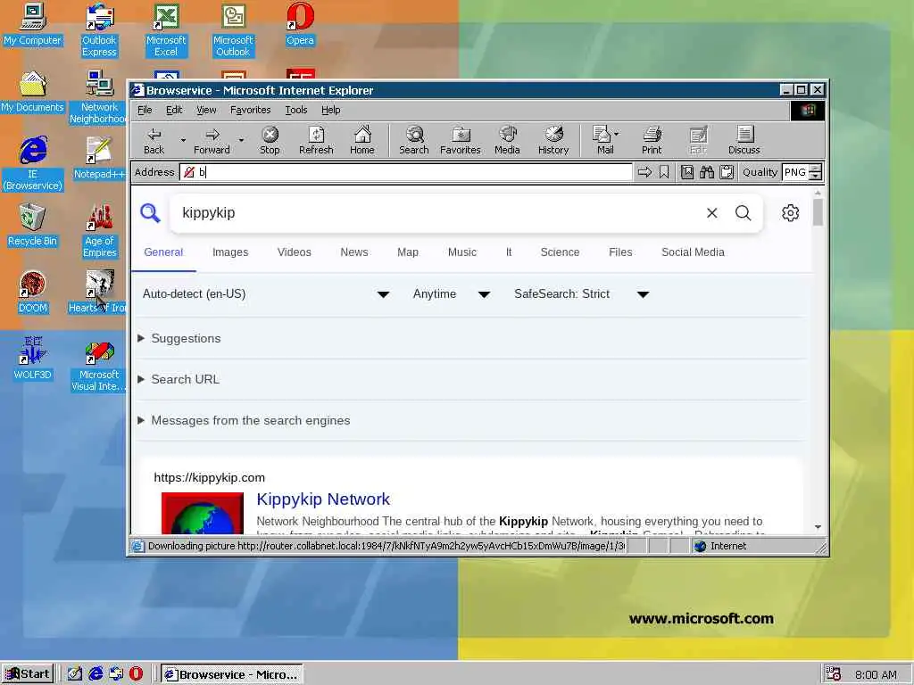The width and height of the screenshot is (914, 685).
Task: Stop the page loading
Action: tap(270, 140)
